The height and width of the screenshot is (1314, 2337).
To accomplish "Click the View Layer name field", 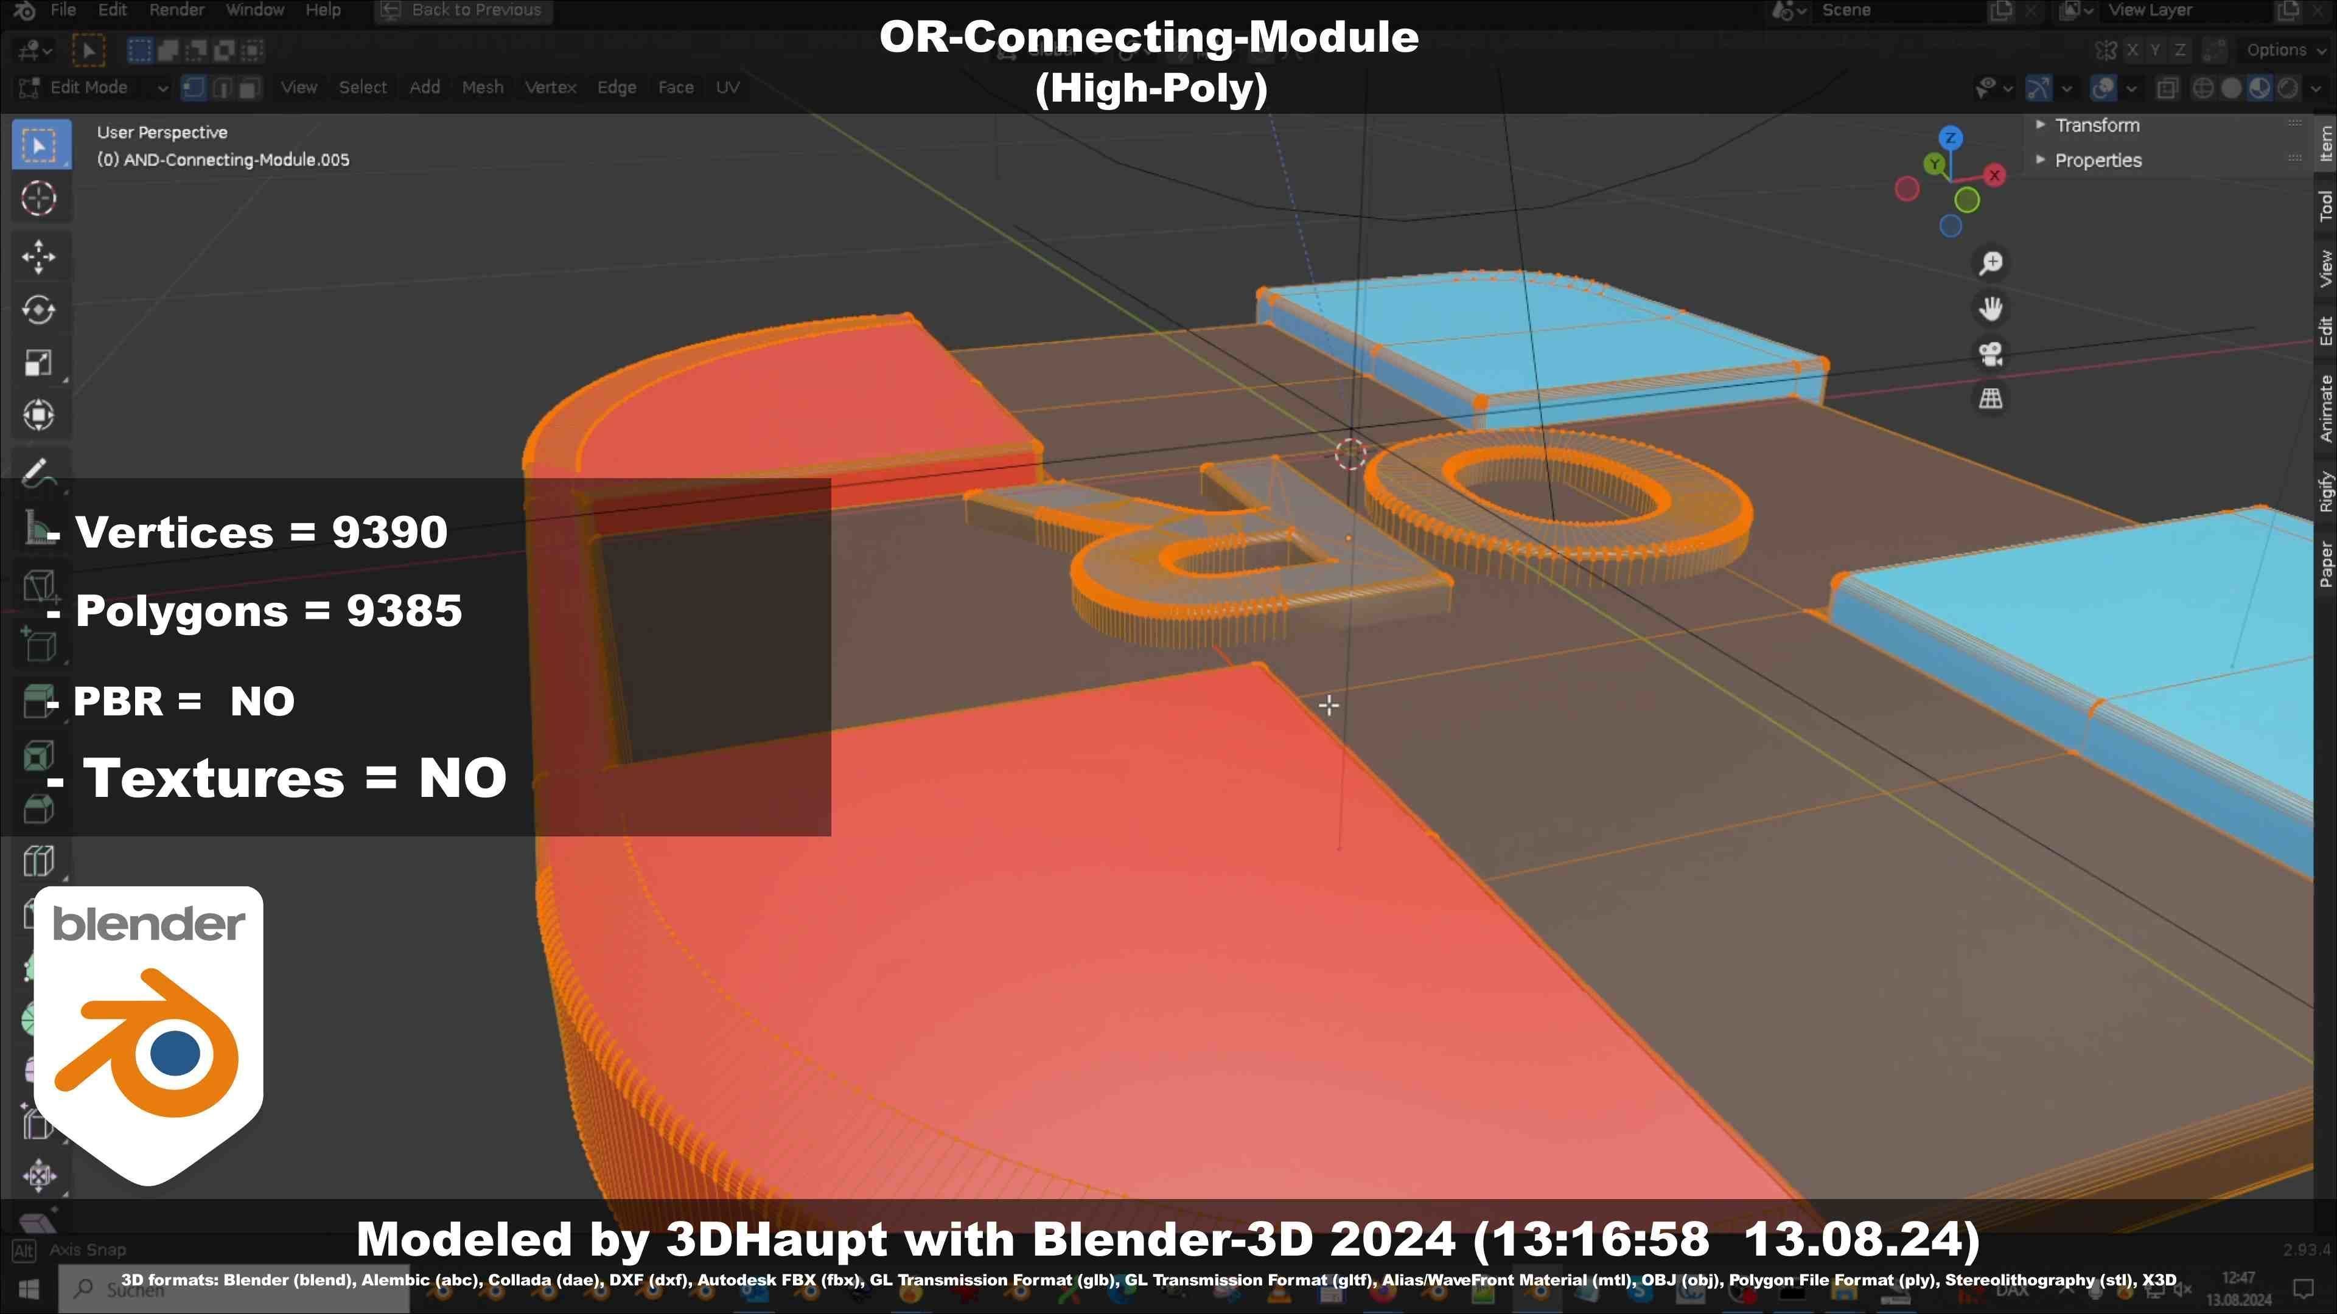I will click(2189, 10).
